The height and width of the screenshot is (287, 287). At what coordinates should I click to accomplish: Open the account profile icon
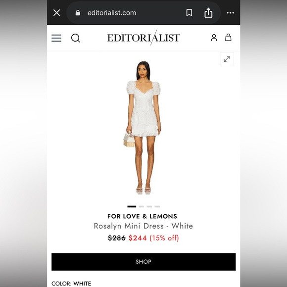214,38
